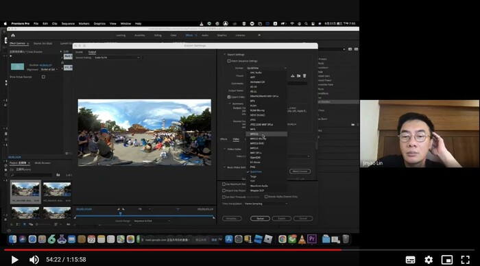Viewport: 480px width, 266px height.
Task: Open Source Scaling dropdown Scale To Fit
Action: (x=117, y=58)
